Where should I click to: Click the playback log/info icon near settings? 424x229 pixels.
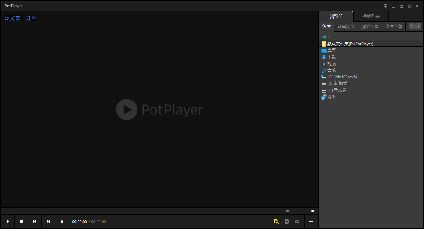[286, 221]
